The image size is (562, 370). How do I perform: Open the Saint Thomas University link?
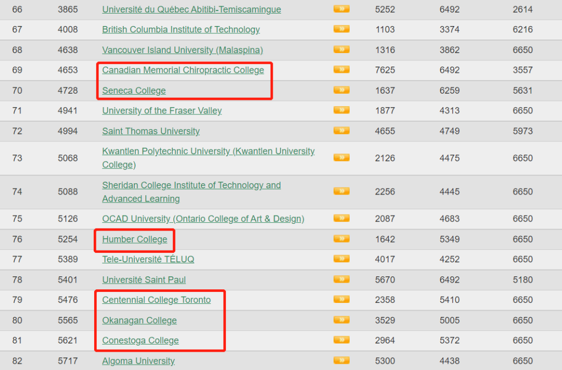click(151, 131)
